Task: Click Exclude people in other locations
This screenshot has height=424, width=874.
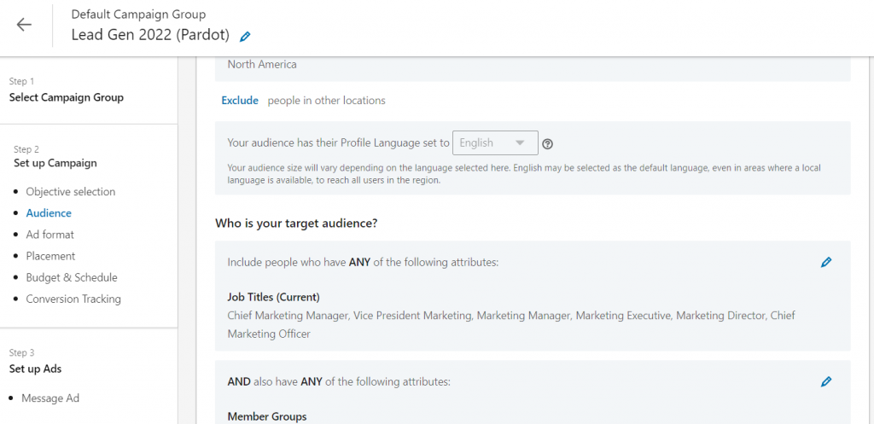Action: (240, 101)
